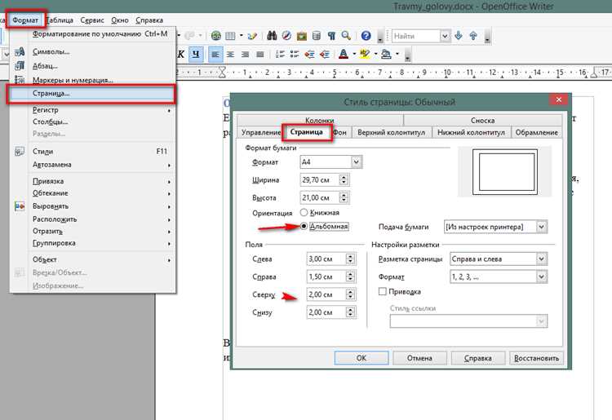Open the Таблица menu
Image resolution: width=612 pixels, height=420 pixels.
pos(60,20)
